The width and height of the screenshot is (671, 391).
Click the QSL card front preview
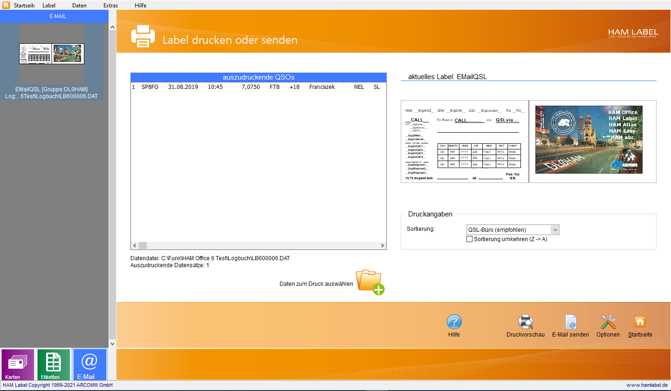[465, 142]
